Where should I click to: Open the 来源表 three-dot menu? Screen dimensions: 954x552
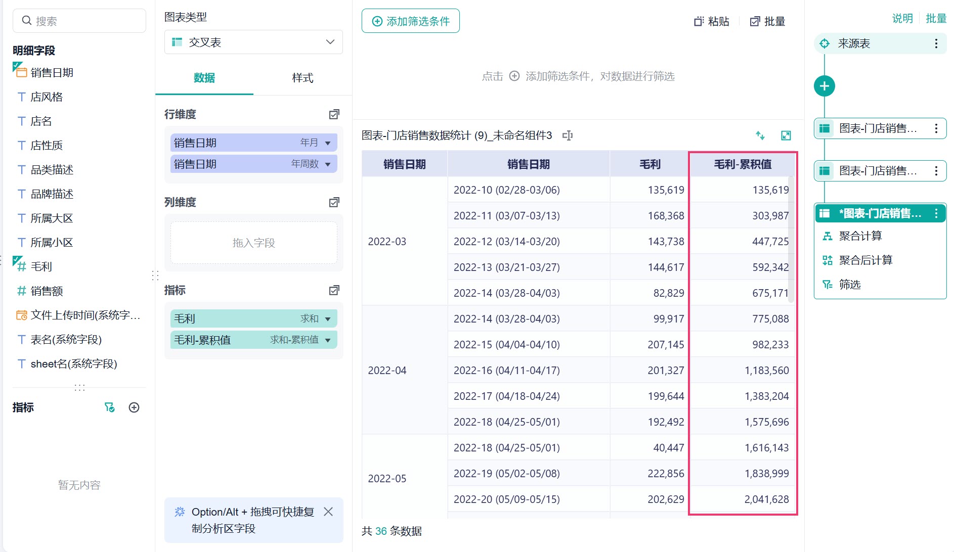click(936, 43)
